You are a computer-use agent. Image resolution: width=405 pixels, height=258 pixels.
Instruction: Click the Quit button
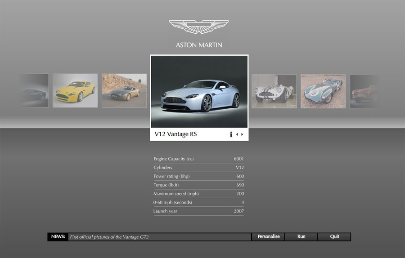click(334, 237)
